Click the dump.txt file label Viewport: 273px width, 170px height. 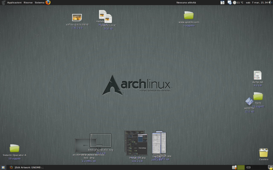[258, 82]
